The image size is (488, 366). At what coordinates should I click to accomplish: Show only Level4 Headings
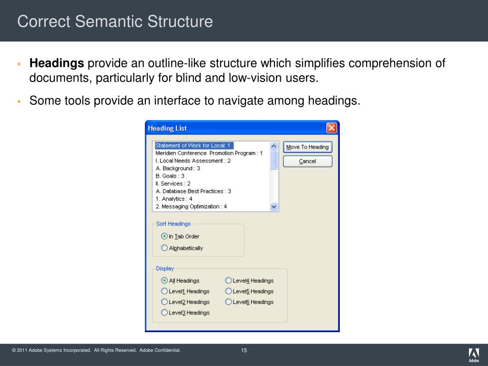pos(229,281)
